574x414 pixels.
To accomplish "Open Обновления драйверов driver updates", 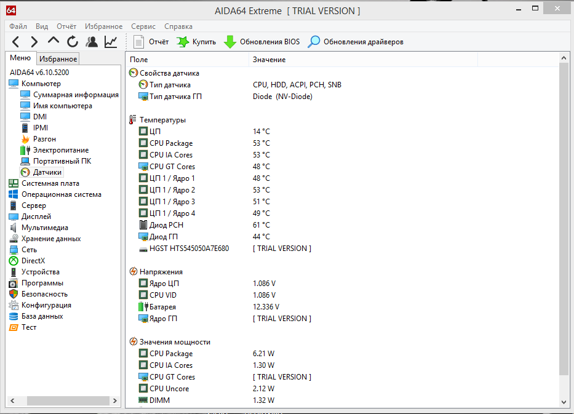I will [x=356, y=42].
